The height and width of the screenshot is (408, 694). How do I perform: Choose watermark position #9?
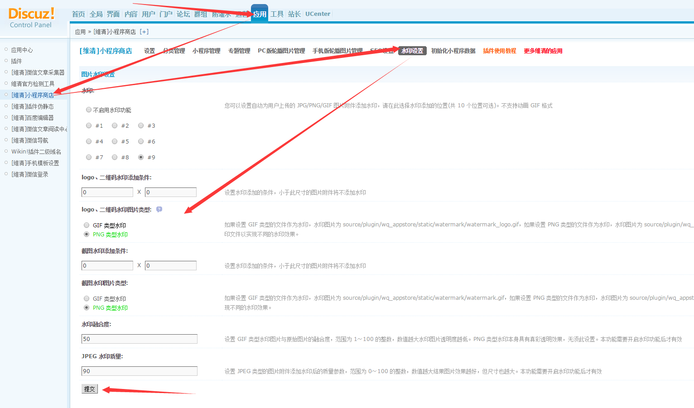tap(141, 157)
